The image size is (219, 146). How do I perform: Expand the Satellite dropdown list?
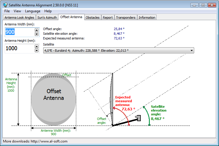[x=192, y=51]
